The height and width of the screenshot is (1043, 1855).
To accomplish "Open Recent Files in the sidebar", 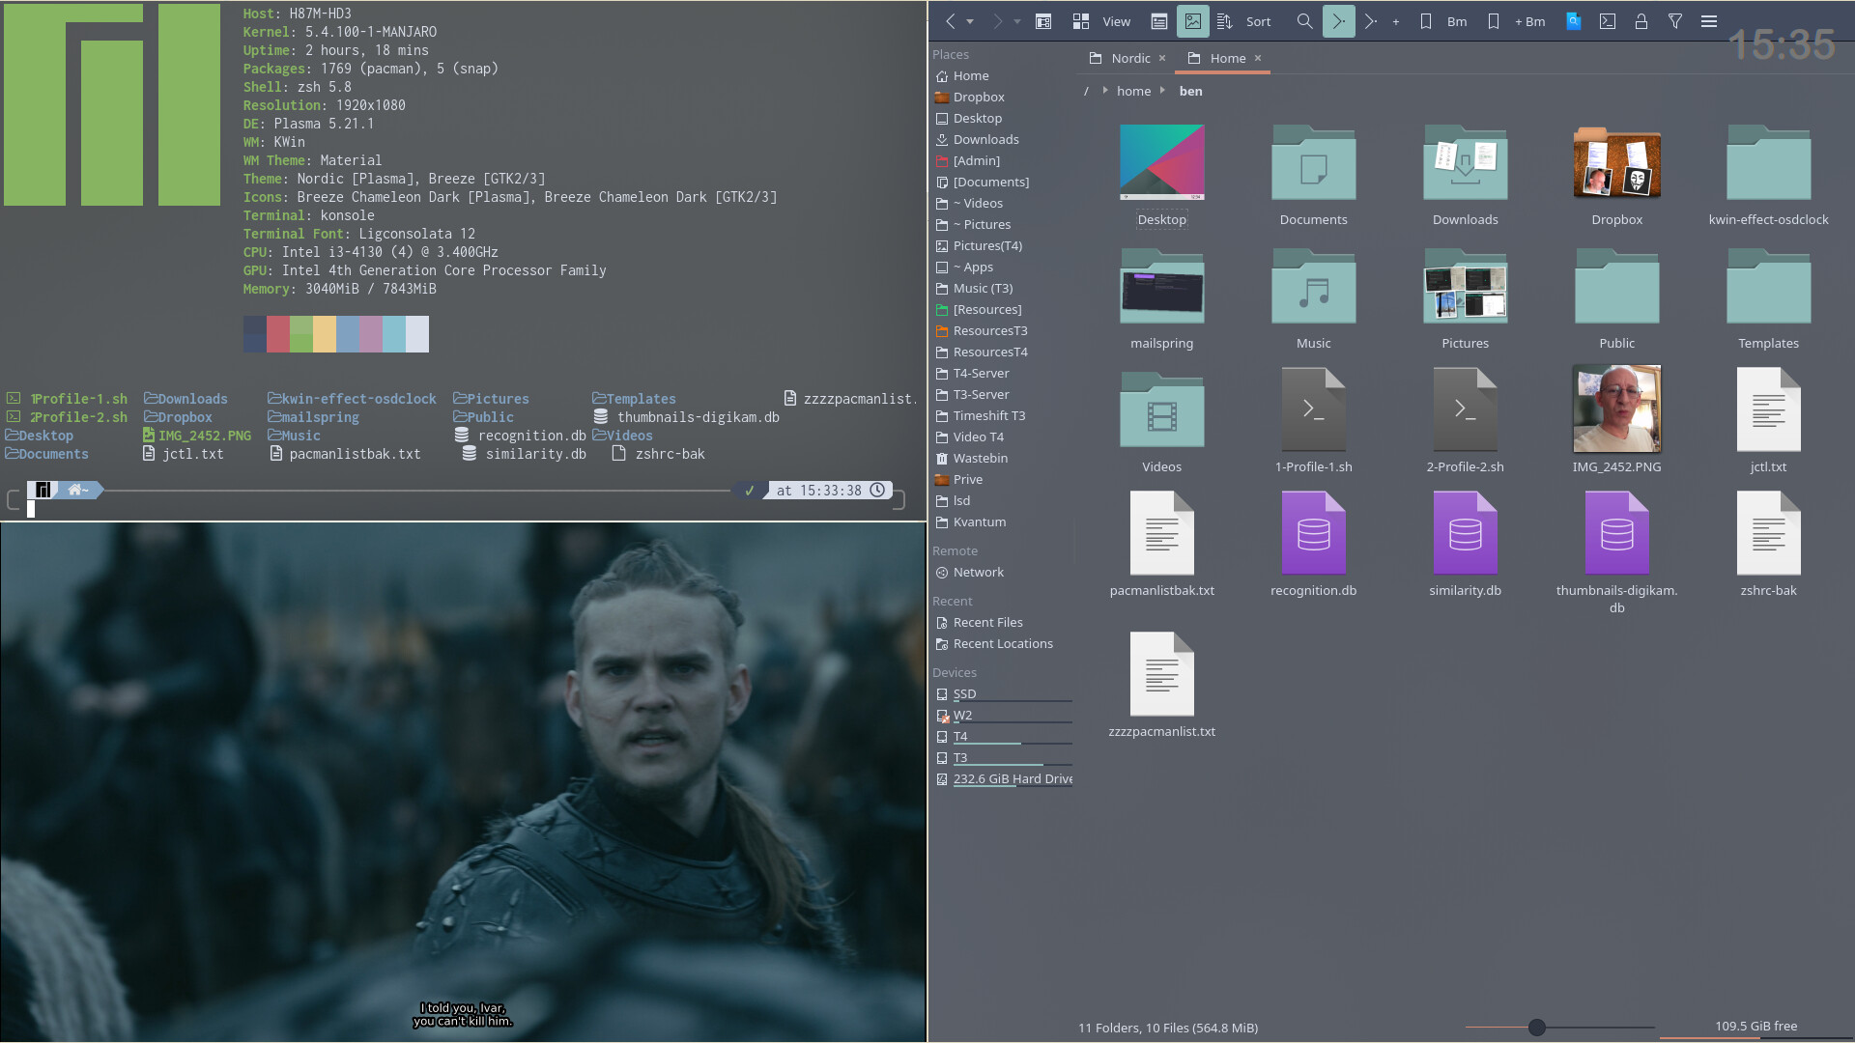I will (1004, 622).
